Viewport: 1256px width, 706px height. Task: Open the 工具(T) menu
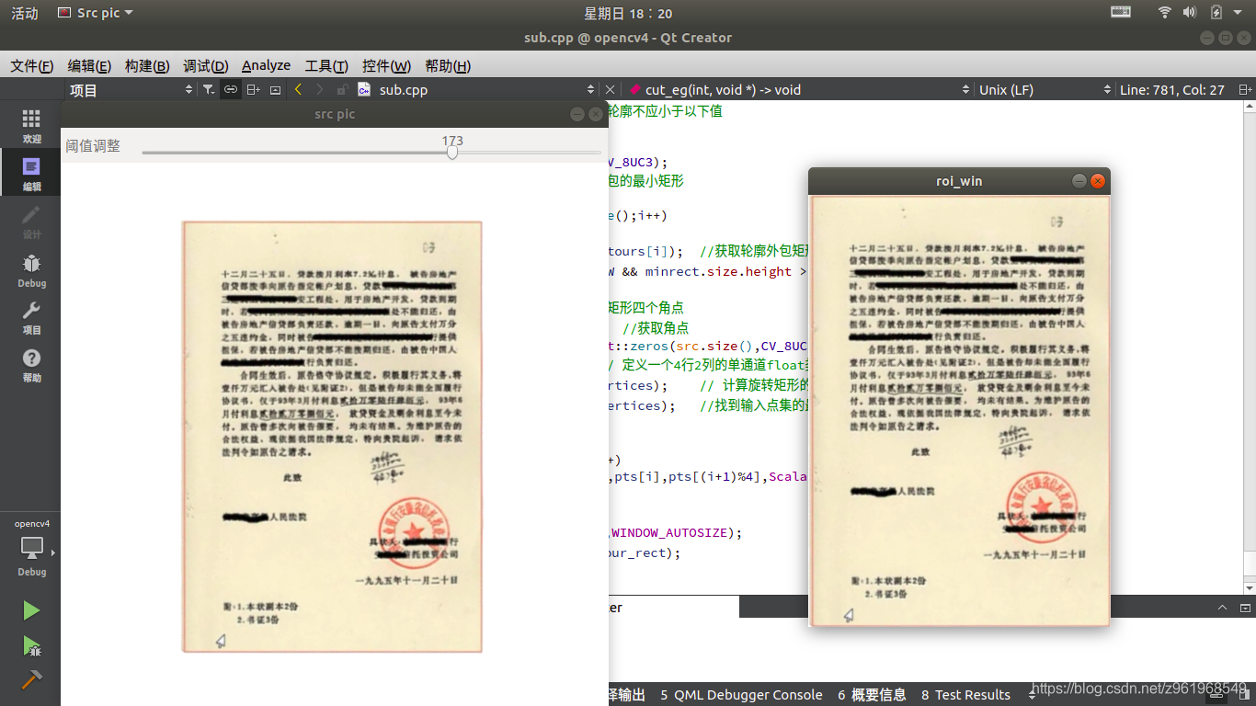coord(326,65)
